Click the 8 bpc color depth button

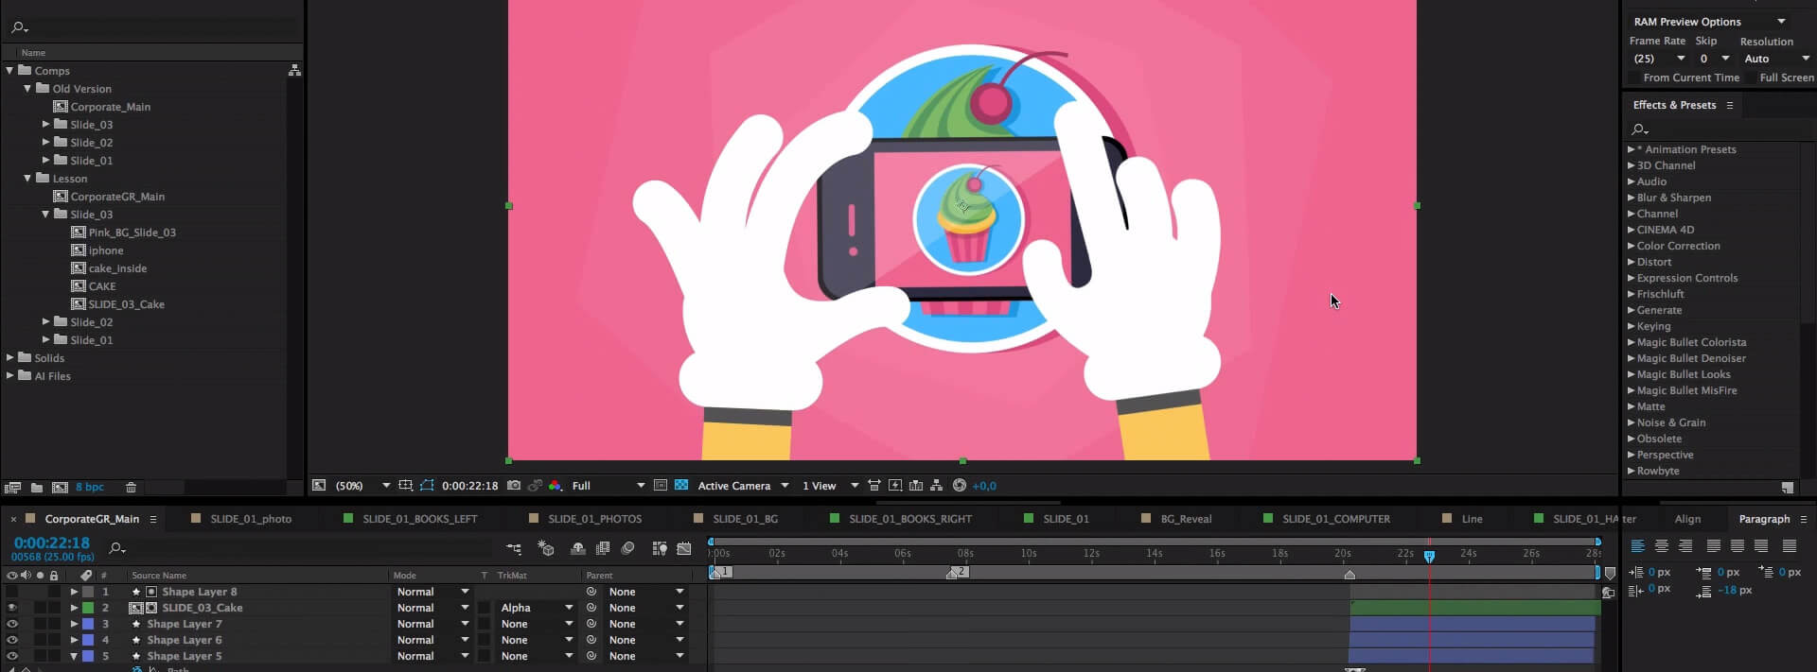(x=90, y=488)
